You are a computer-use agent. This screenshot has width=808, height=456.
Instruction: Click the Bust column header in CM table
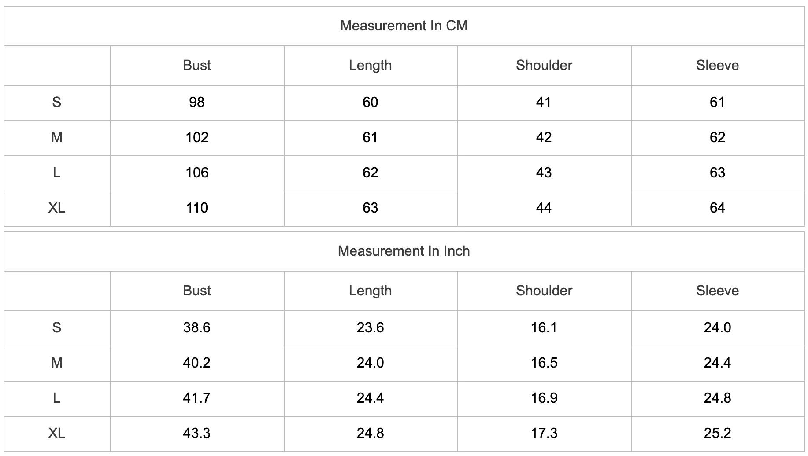[197, 66]
